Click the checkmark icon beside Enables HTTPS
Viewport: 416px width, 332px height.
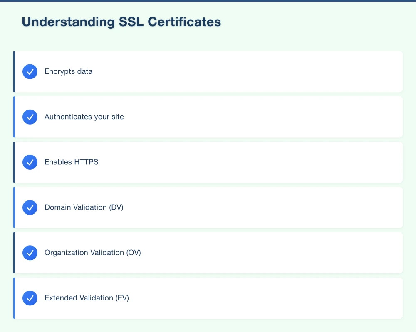tap(30, 162)
